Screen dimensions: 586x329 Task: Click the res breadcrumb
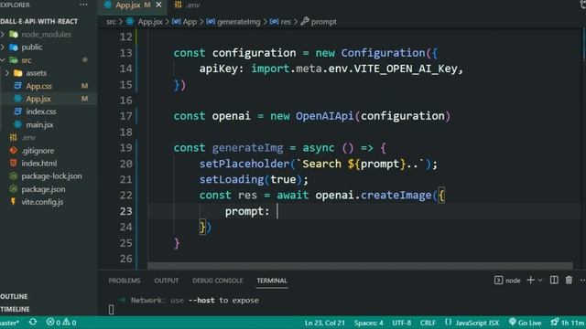click(x=286, y=22)
